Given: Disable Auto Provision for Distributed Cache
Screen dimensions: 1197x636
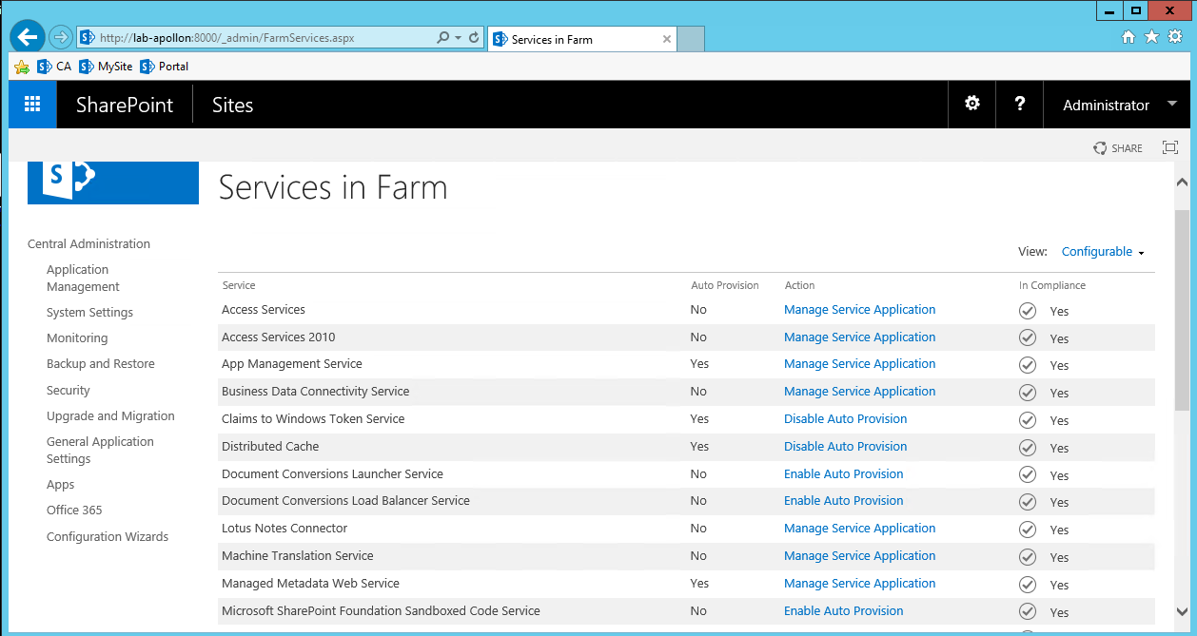Looking at the screenshot, I should [x=845, y=446].
